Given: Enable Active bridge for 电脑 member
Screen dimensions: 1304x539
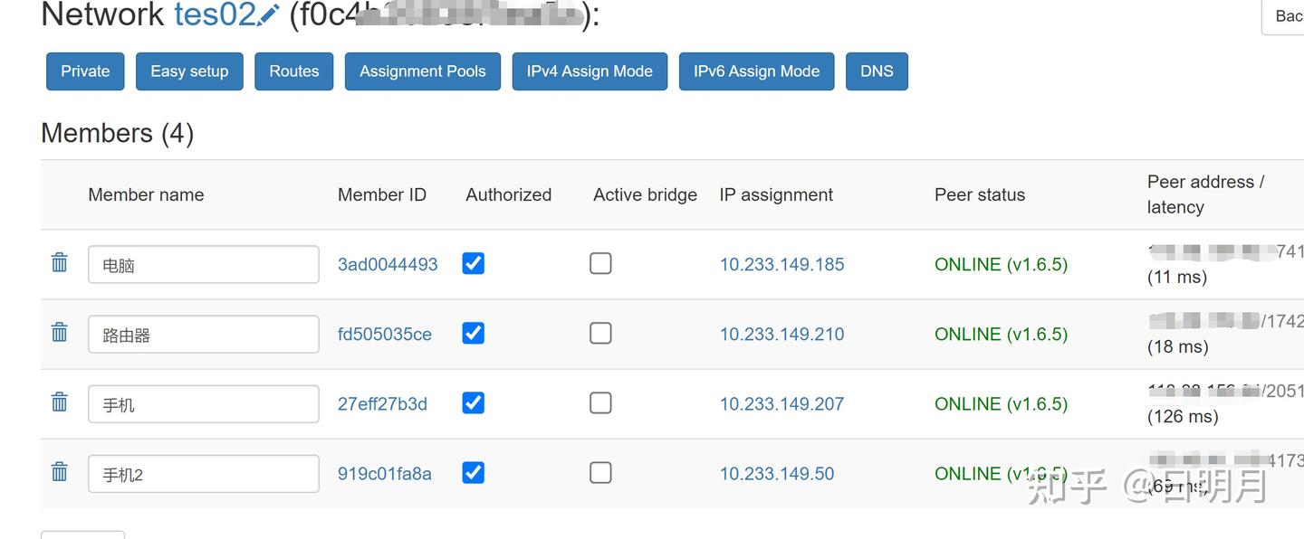Looking at the screenshot, I should tap(600, 263).
